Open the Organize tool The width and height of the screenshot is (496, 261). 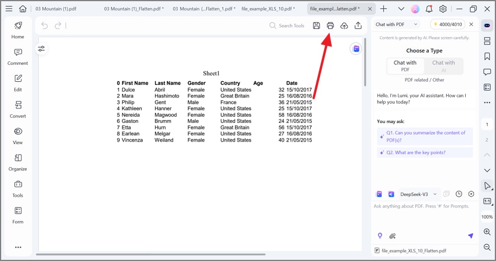tap(17, 162)
